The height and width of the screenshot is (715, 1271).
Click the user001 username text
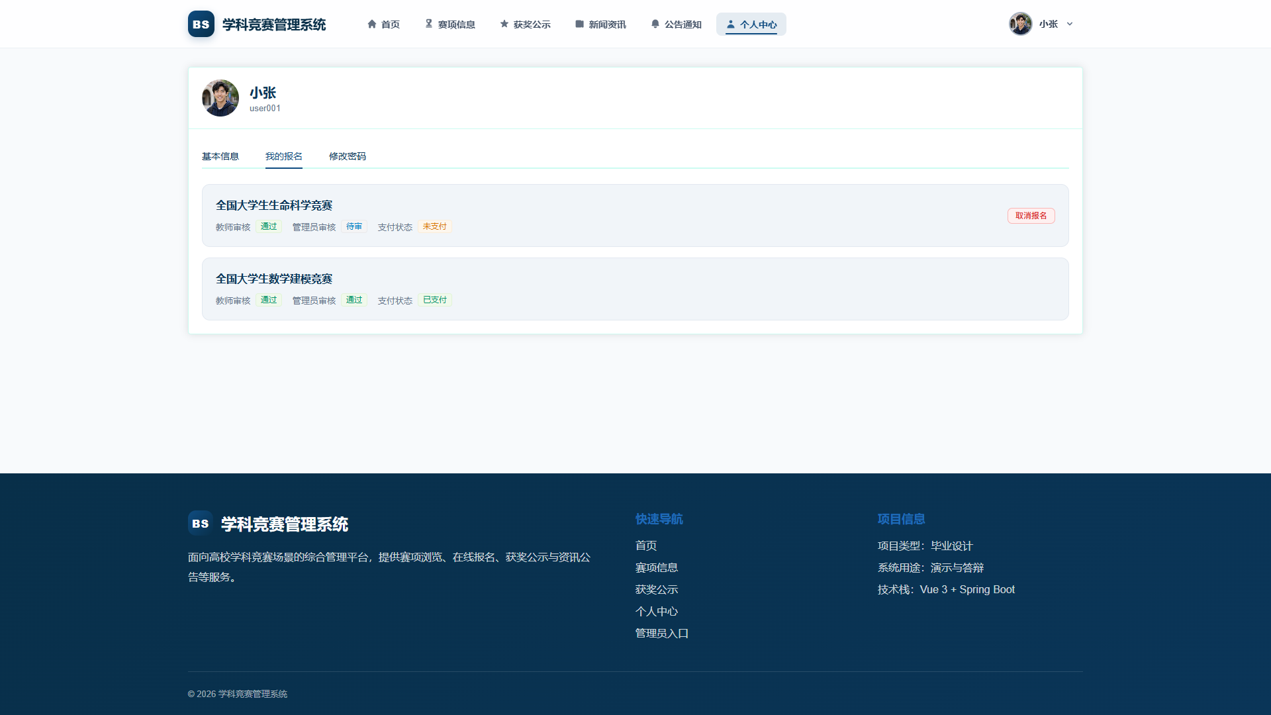click(x=265, y=109)
